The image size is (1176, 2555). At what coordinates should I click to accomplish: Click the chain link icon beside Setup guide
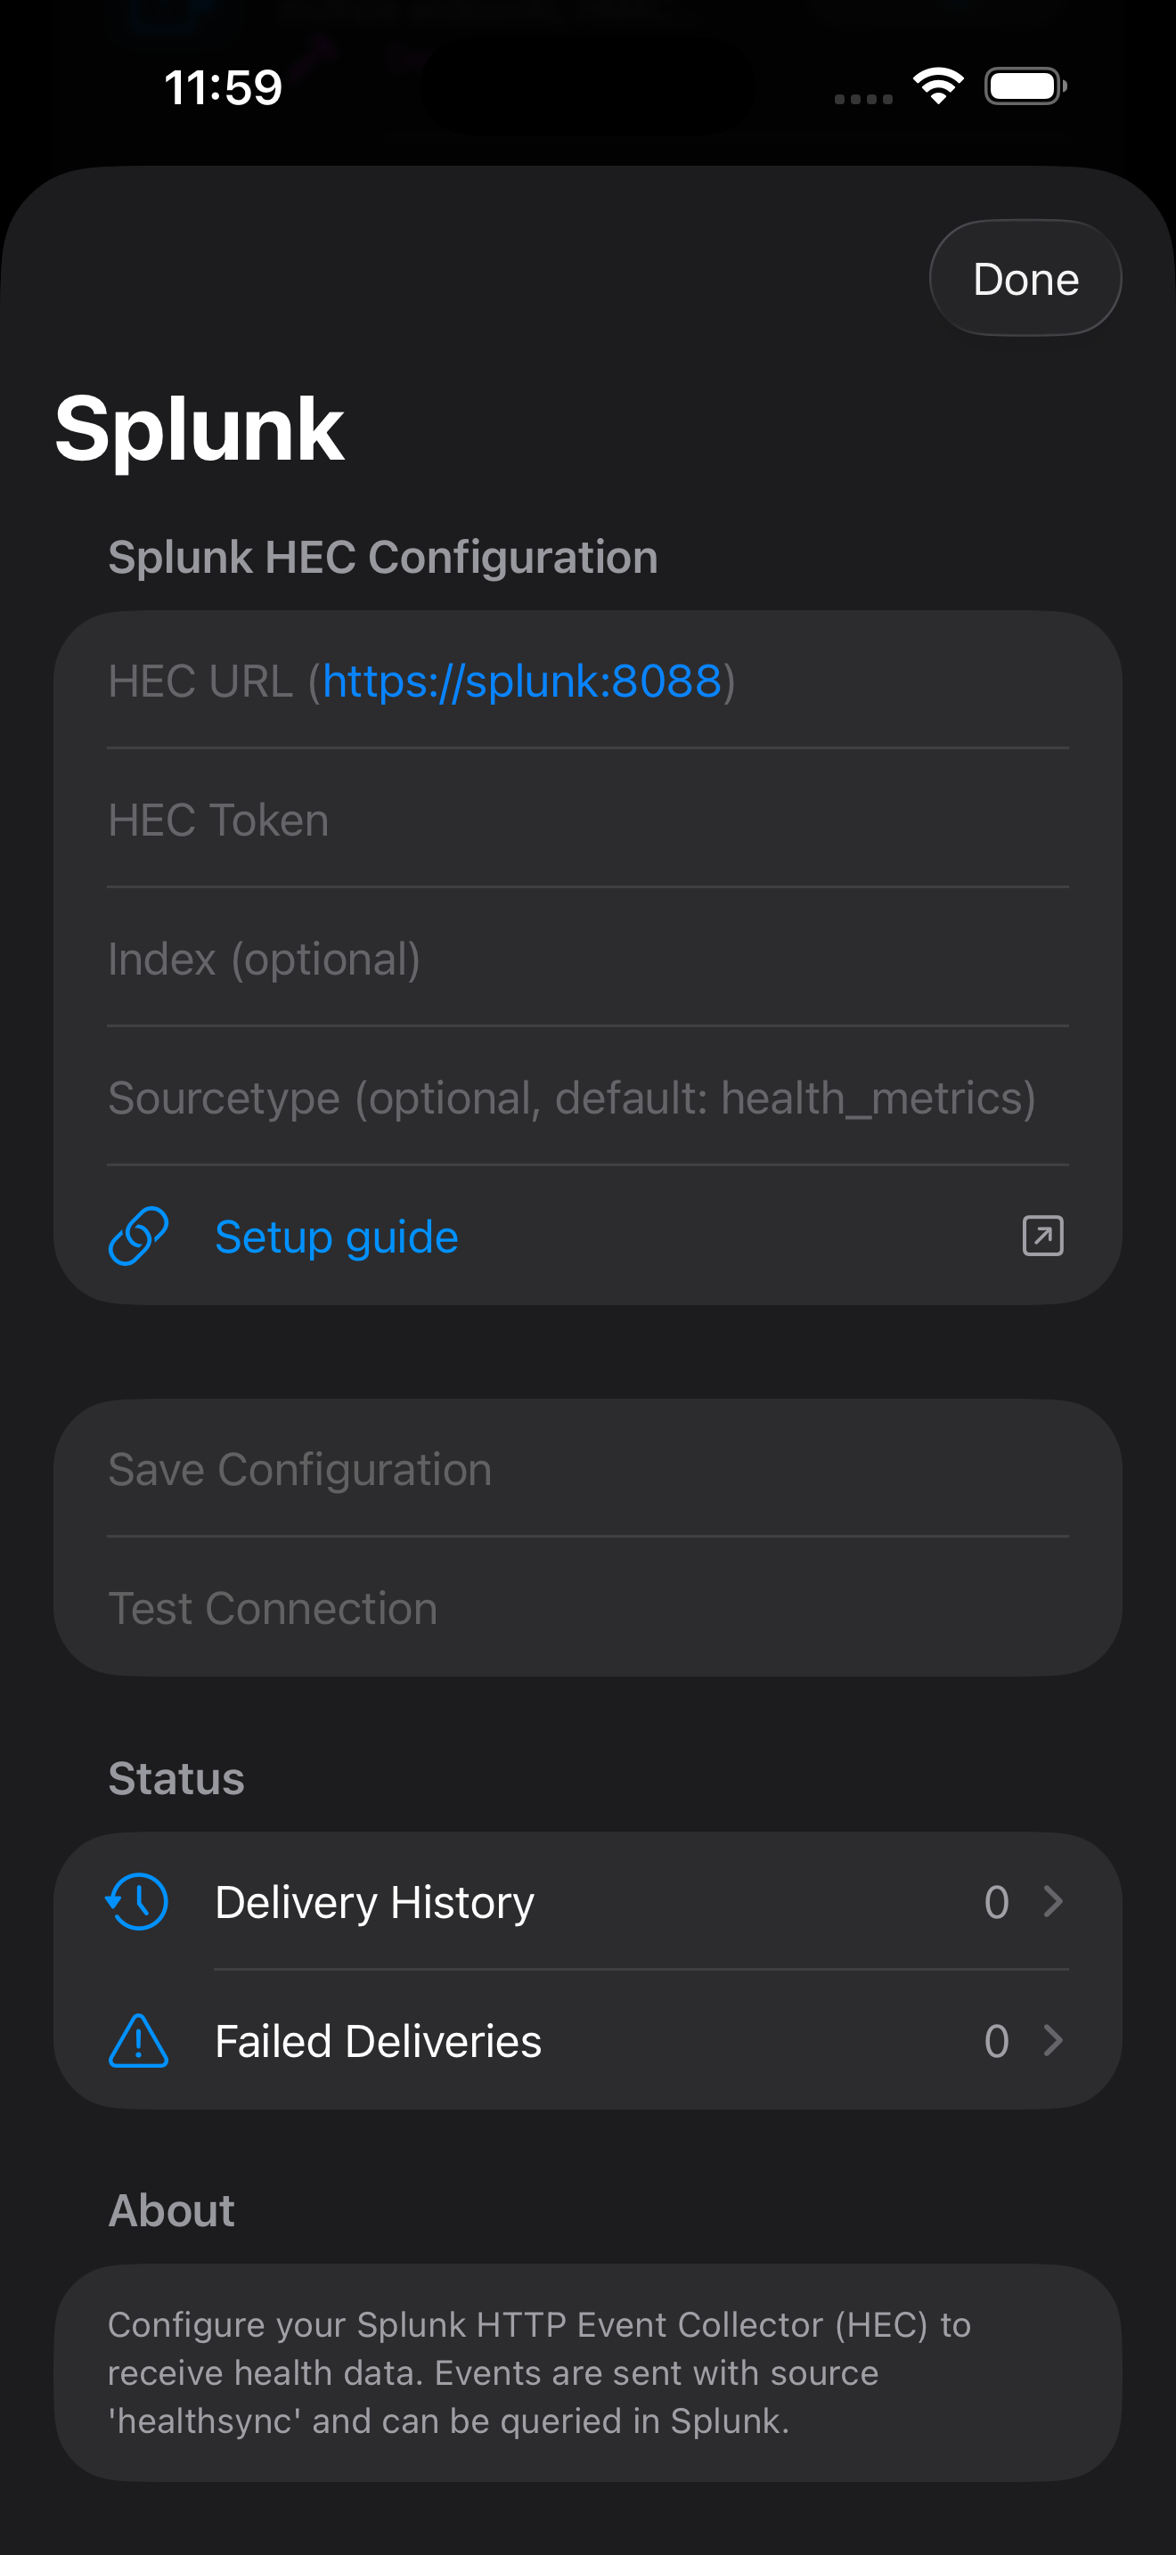pos(138,1236)
